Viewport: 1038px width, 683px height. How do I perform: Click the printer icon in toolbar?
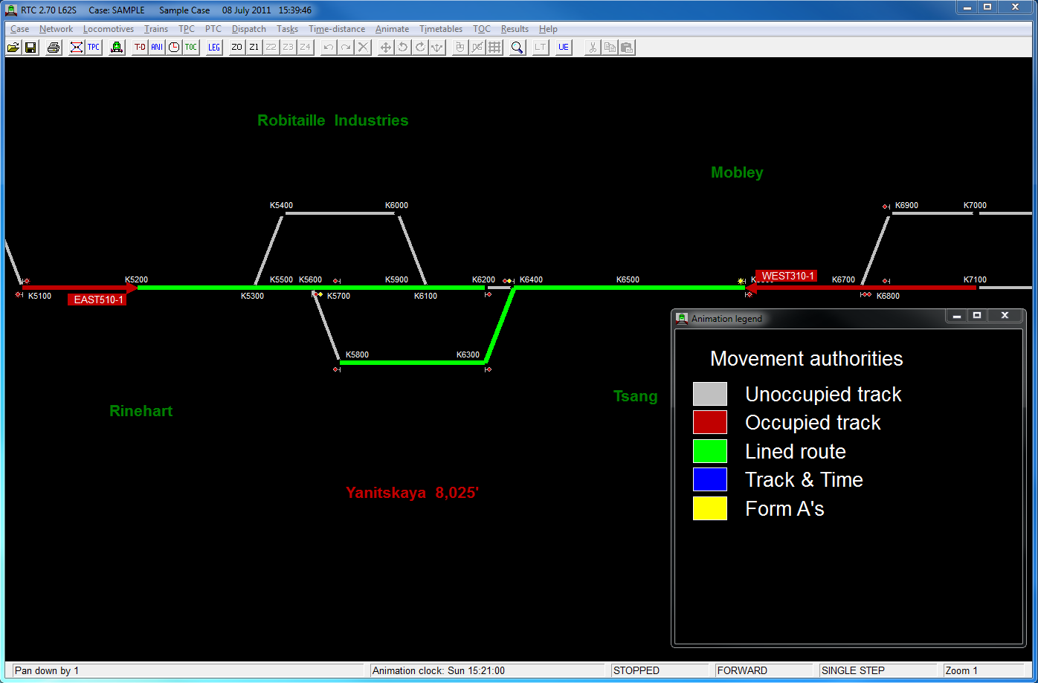tap(54, 48)
